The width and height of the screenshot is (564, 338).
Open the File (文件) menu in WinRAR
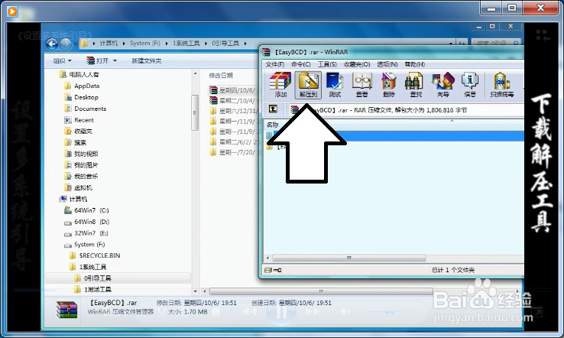(x=275, y=64)
